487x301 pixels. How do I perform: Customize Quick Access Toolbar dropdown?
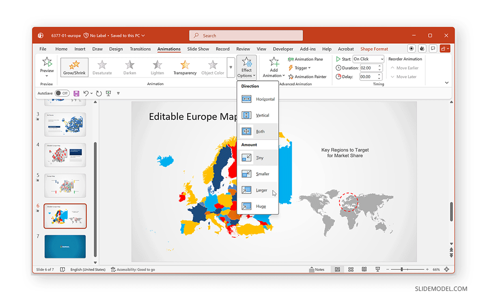coord(118,93)
